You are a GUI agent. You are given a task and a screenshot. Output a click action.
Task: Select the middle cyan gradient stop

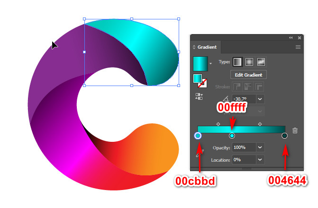pos(232,136)
